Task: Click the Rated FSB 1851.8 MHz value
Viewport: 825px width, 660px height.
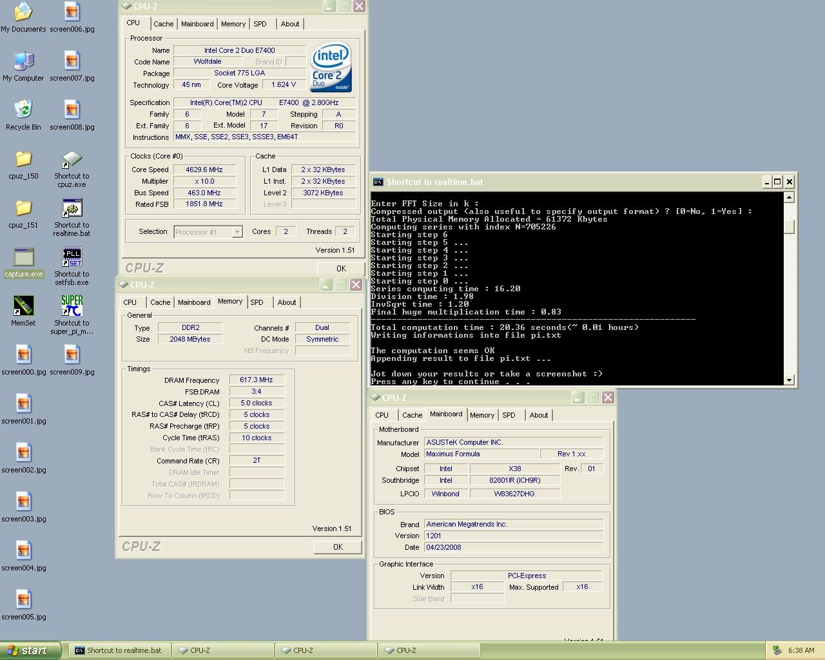Action: click(x=204, y=204)
